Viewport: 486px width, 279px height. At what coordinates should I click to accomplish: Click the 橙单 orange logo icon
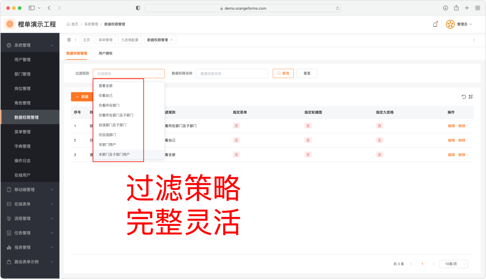[x=10, y=24]
